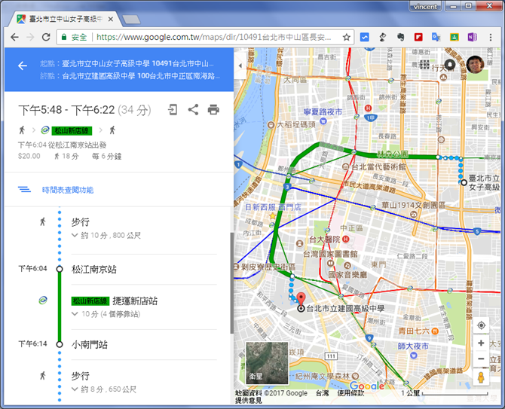Click the red destination pin marker
This screenshot has width=505, height=409.
click(x=301, y=299)
